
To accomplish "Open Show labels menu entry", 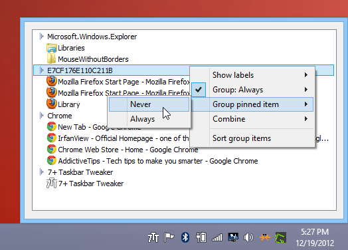I will (x=252, y=75).
